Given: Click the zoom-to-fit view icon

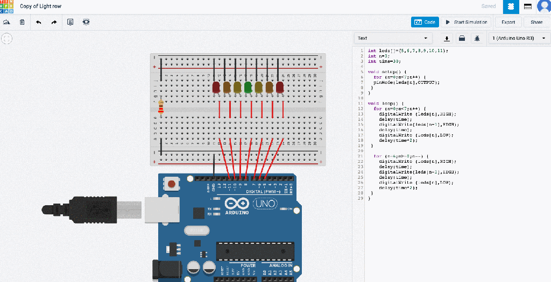Looking at the screenshot, I should pyautogui.click(x=7, y=38).
